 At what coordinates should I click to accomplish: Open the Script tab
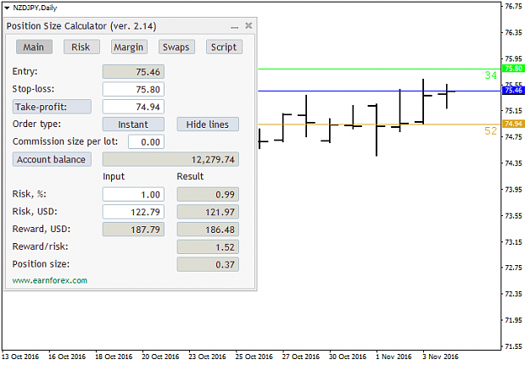(x=224, y=47)
